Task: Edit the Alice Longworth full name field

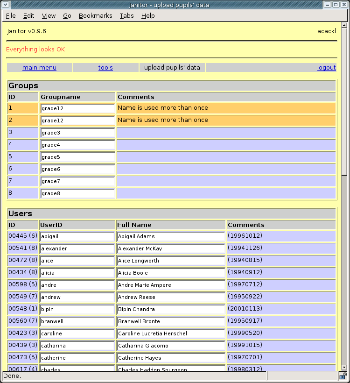Action: point(171,261)
